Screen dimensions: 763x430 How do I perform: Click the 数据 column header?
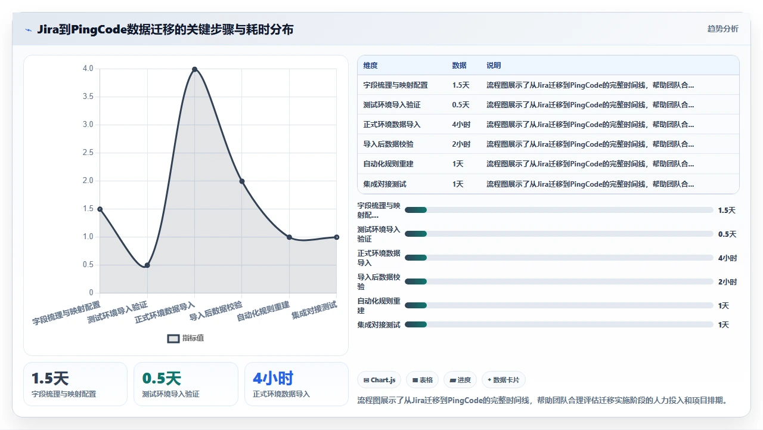click(459, 66)
